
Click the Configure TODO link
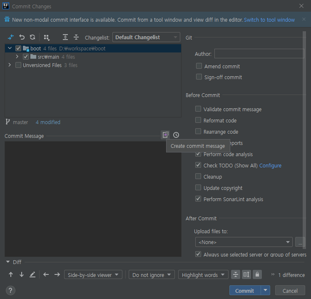coord(270,165)
